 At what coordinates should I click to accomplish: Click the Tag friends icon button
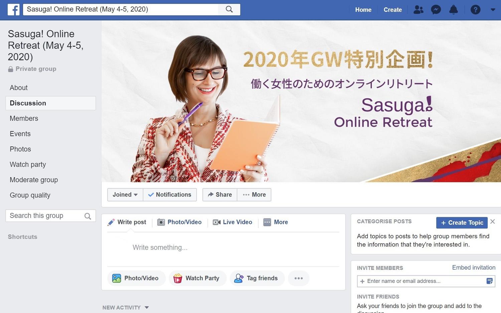point(257,278)
